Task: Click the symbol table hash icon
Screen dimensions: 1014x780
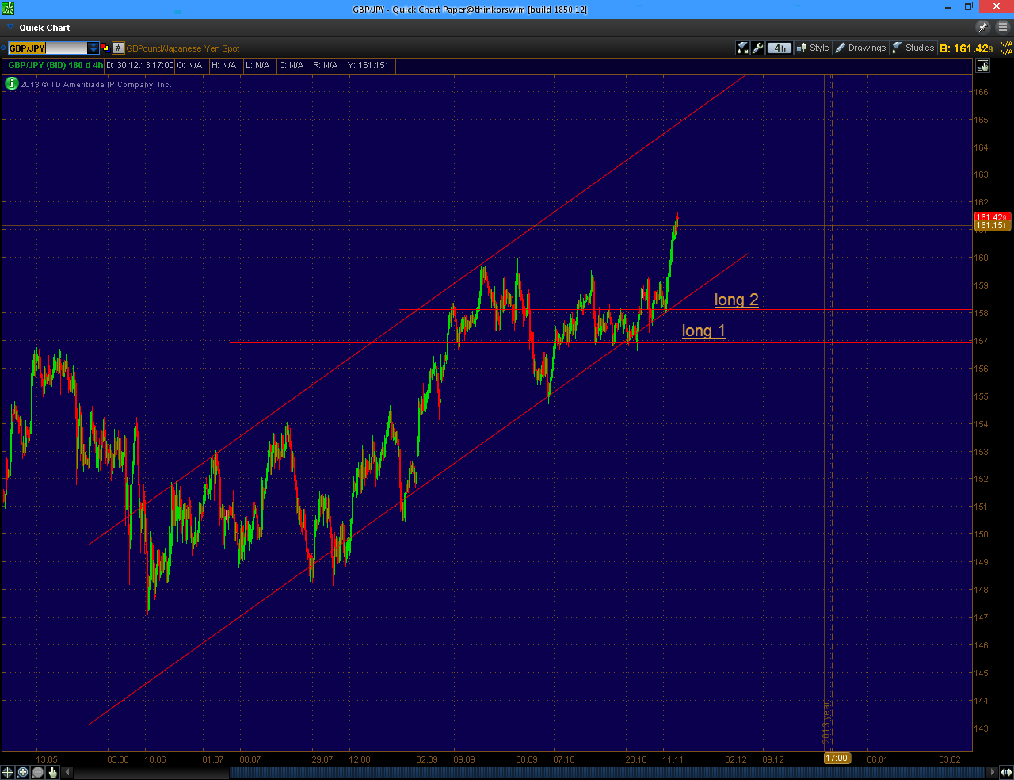Action: (118, 48)
